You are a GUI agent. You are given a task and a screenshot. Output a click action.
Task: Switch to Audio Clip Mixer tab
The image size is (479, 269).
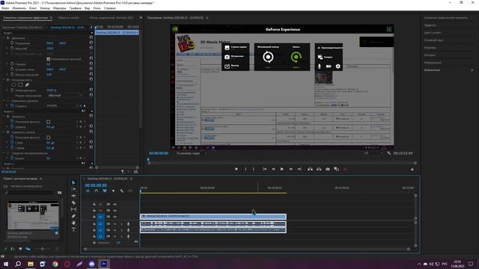pos(112,18)
